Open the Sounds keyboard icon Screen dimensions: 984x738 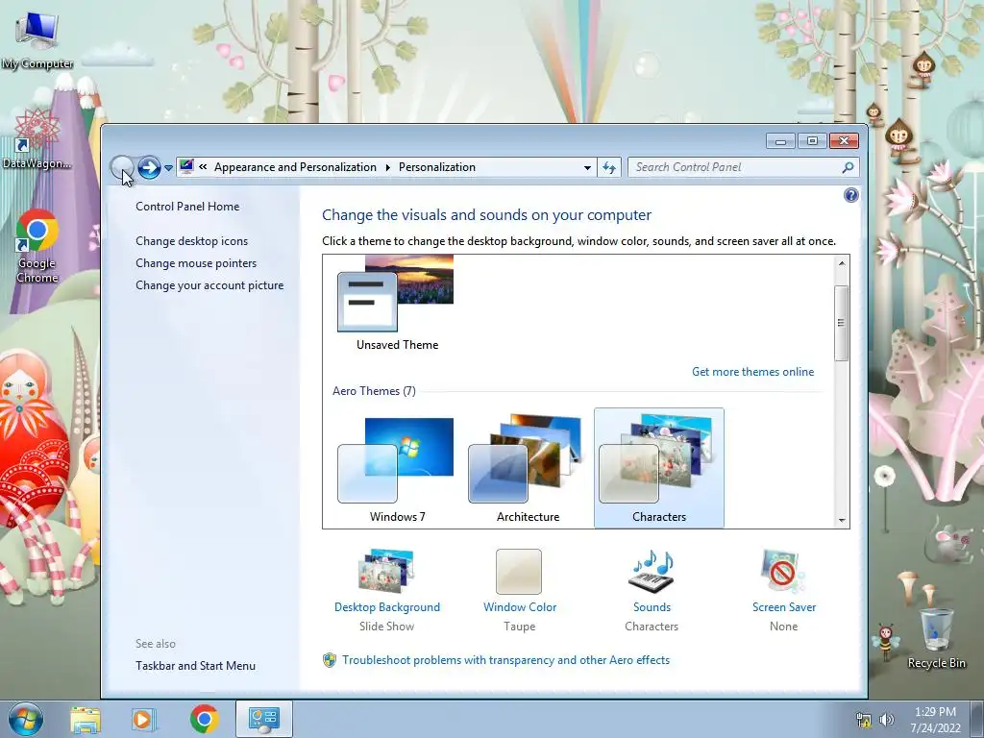point(652,571)
